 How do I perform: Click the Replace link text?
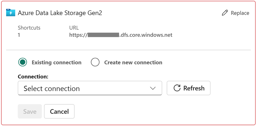coord(240,13)
